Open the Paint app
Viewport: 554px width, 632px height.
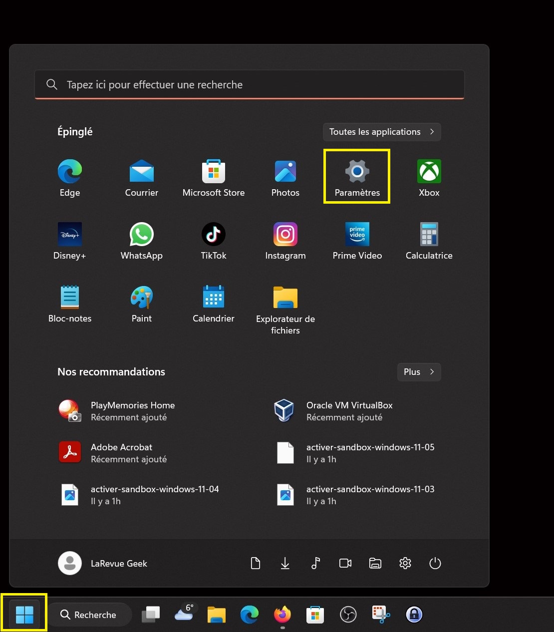coord(142,304)
